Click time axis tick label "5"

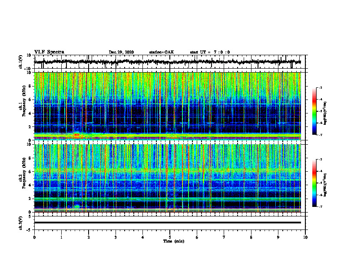click(170, 237)
